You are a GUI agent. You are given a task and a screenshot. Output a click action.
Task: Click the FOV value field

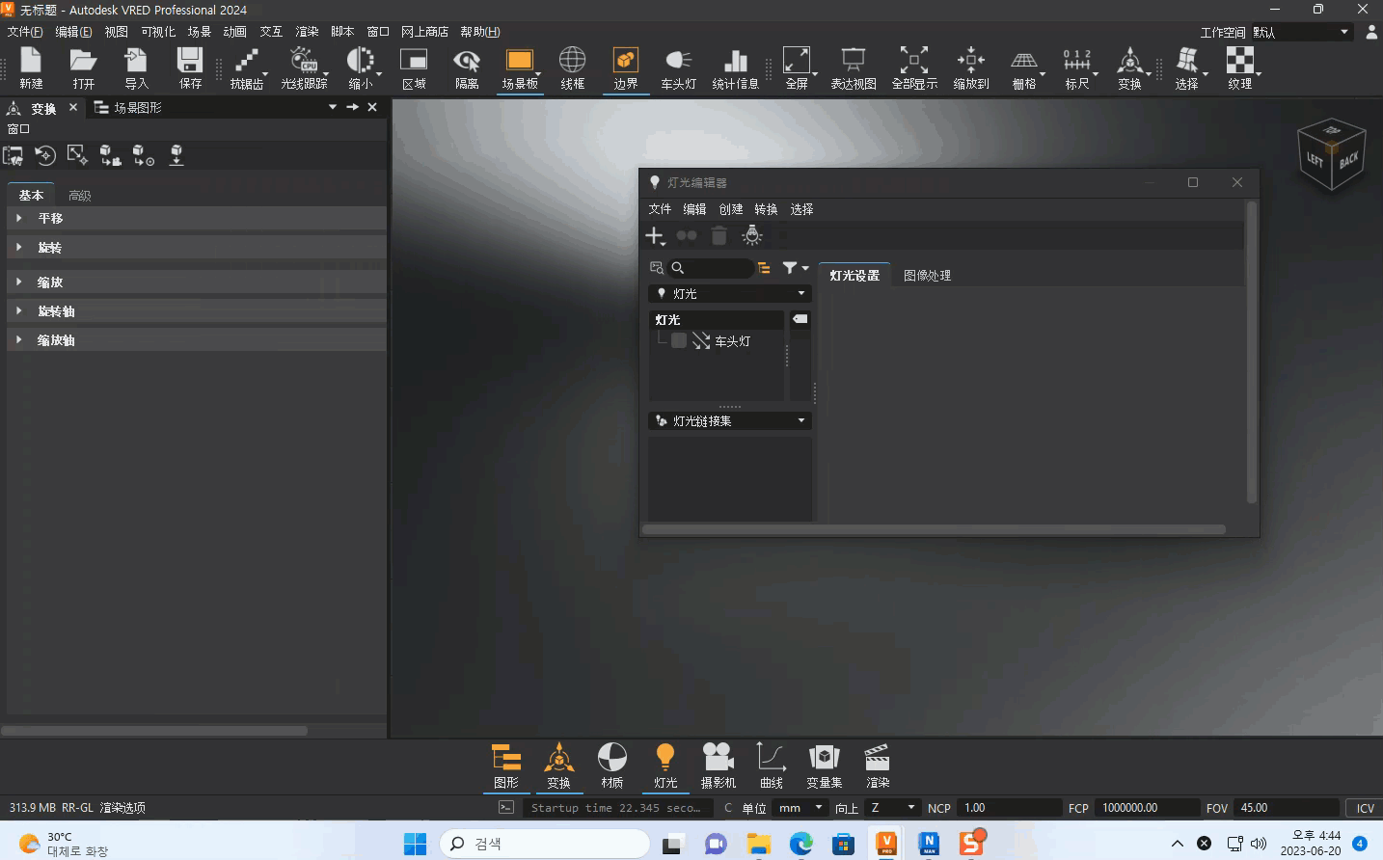[1286, 808]
